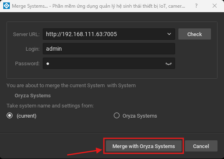The image size is (224, 159).
Task: Click the 'Password:' label
Action: (x=27, y=63)
